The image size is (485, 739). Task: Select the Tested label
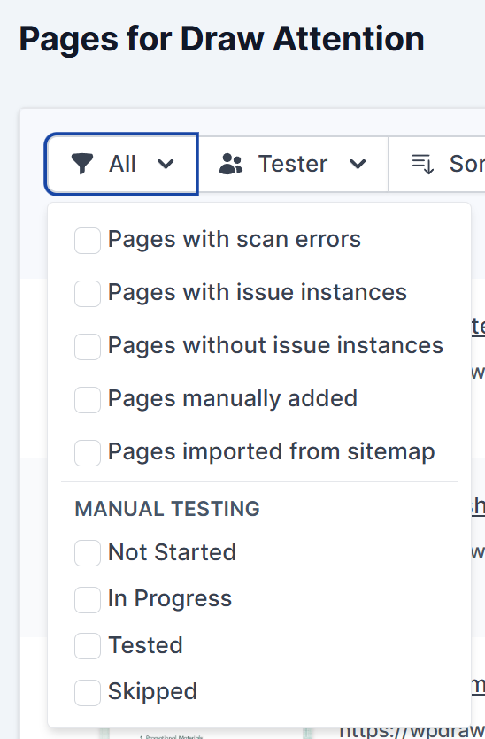pyautogui.click(x=145, y=645)
